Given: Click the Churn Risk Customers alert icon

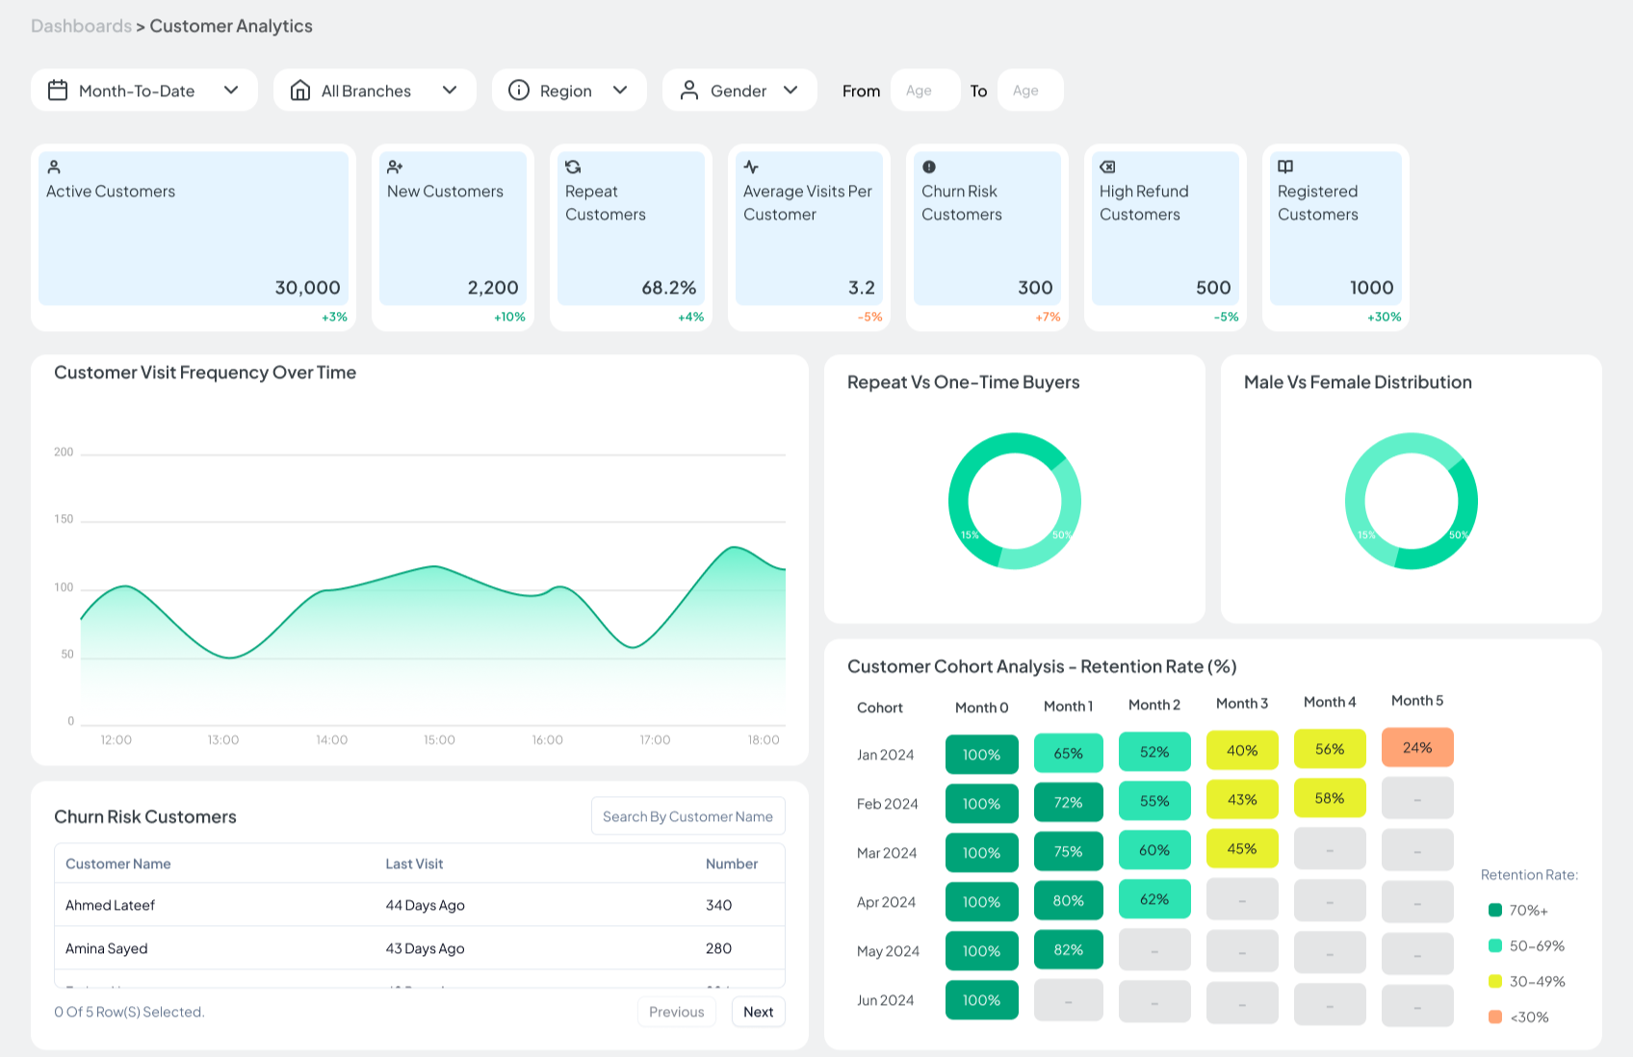Looking at the screenshot, I should coord(929,167).
